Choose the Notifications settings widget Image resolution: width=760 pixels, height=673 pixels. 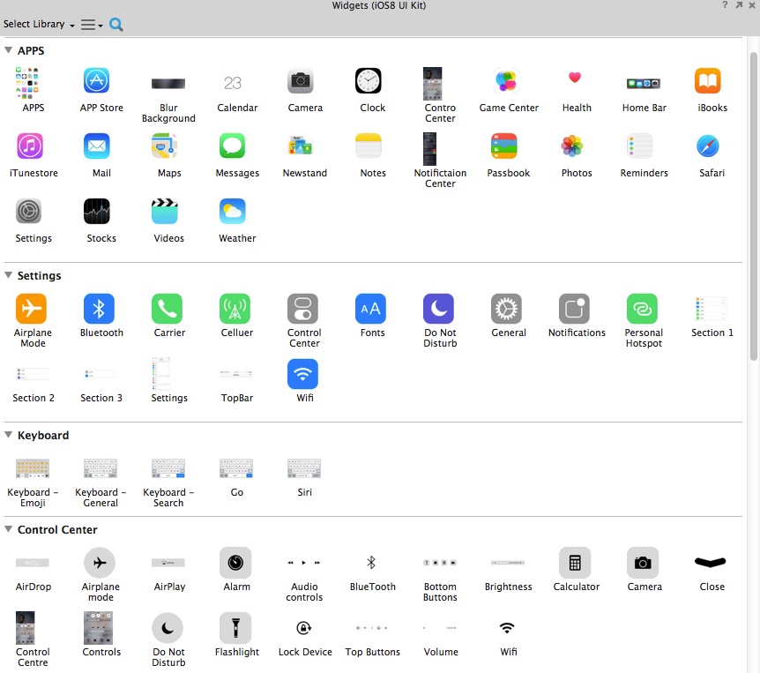point(574,309)
